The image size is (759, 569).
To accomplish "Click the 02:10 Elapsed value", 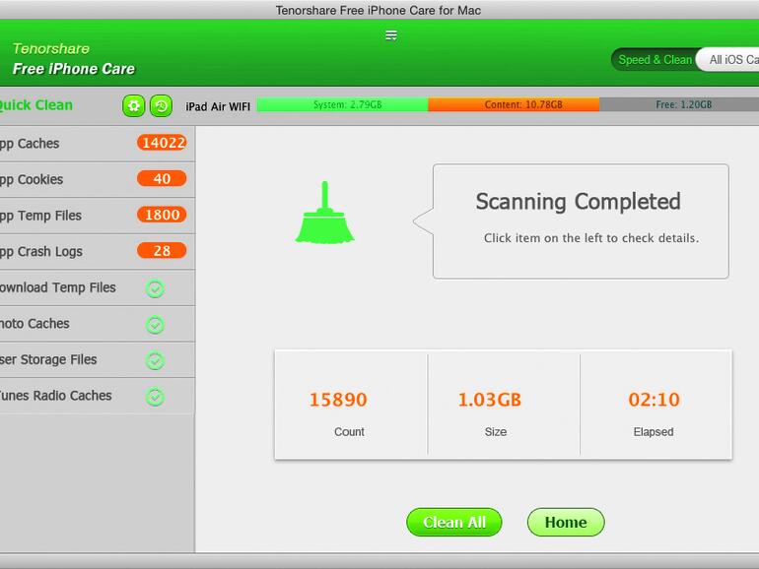I will (654, 400).
